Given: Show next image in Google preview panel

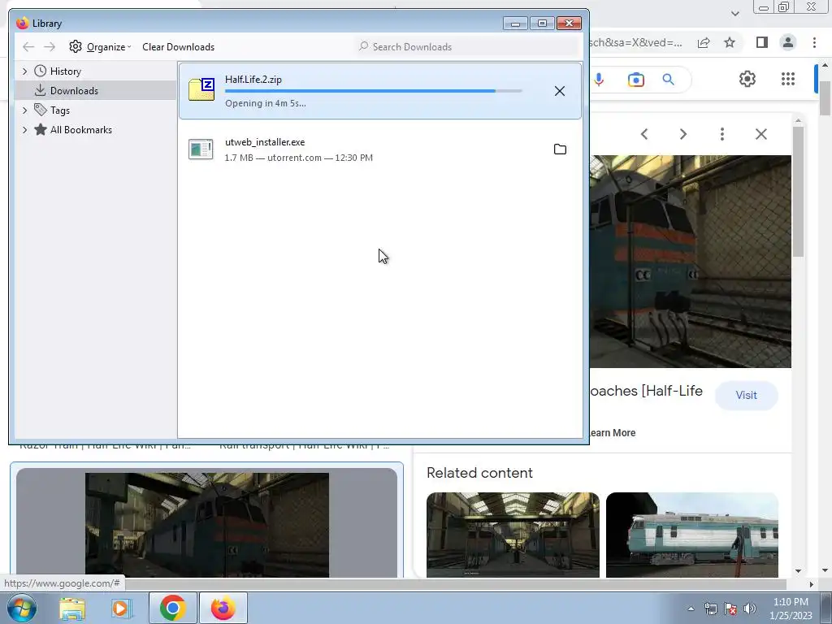Looking at the screenshot, I should [x=682, y=134].
